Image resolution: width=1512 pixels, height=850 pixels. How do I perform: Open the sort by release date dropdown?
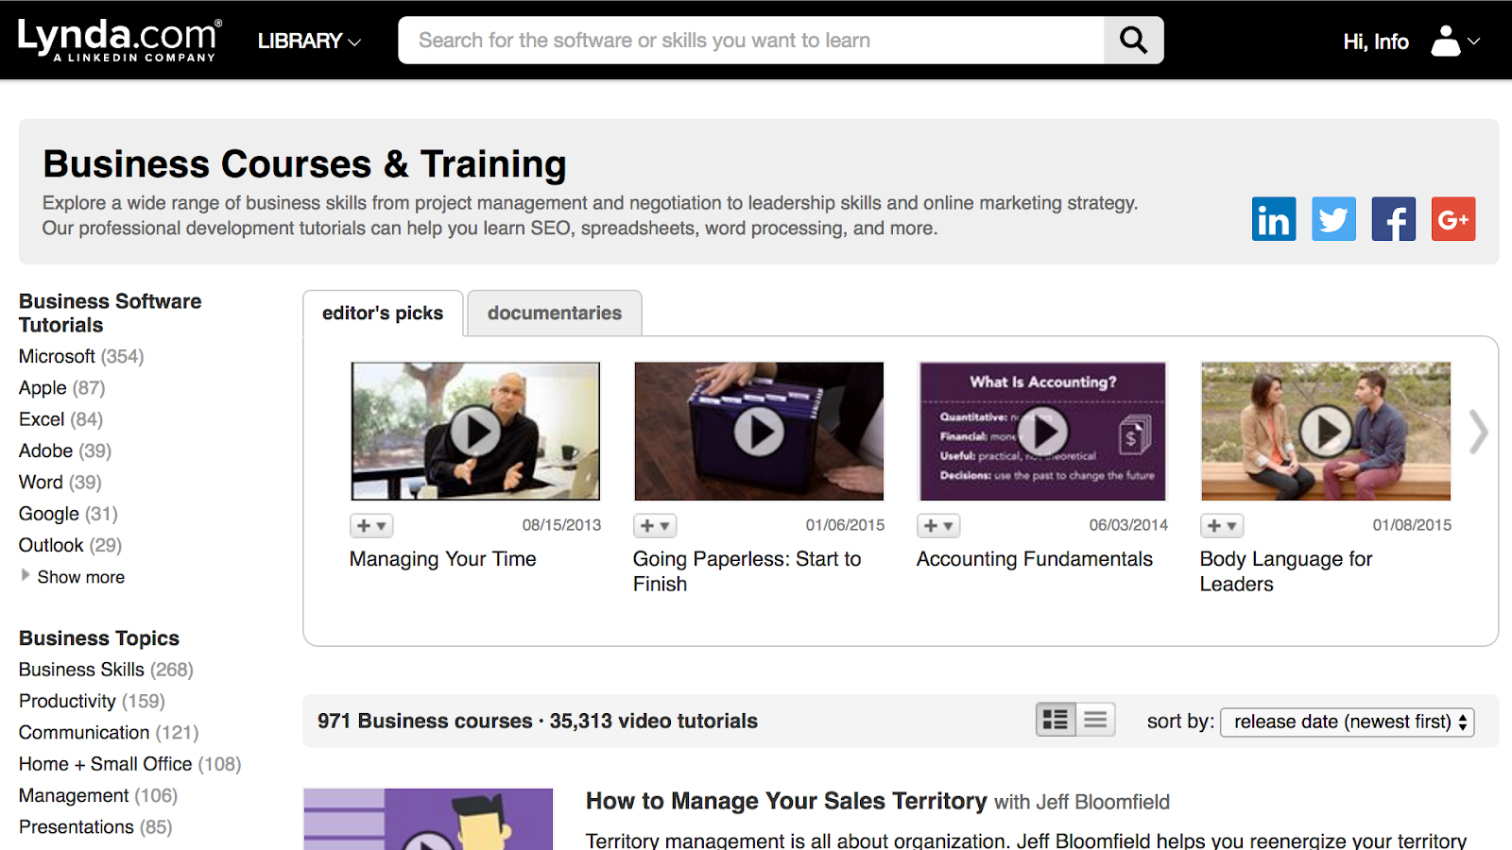pyautogui.click(x=1348, y=722)
